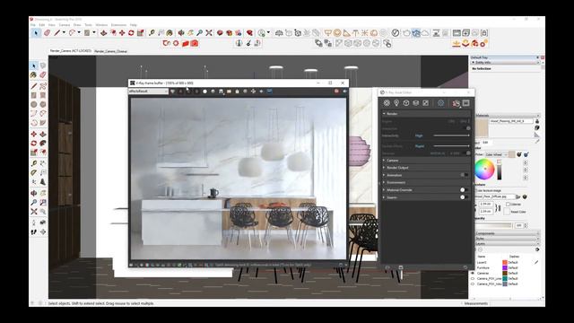Click the Furniture layer color swatch

click(x=505, y=268)
